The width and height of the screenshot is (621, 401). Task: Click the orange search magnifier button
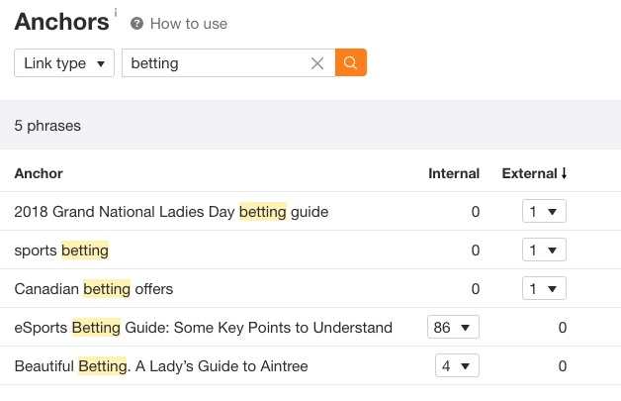(x=350, y=62)
